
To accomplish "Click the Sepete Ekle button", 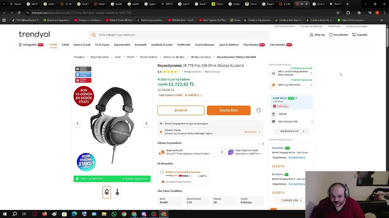I will pyautogui.click(x=229, y=110).
